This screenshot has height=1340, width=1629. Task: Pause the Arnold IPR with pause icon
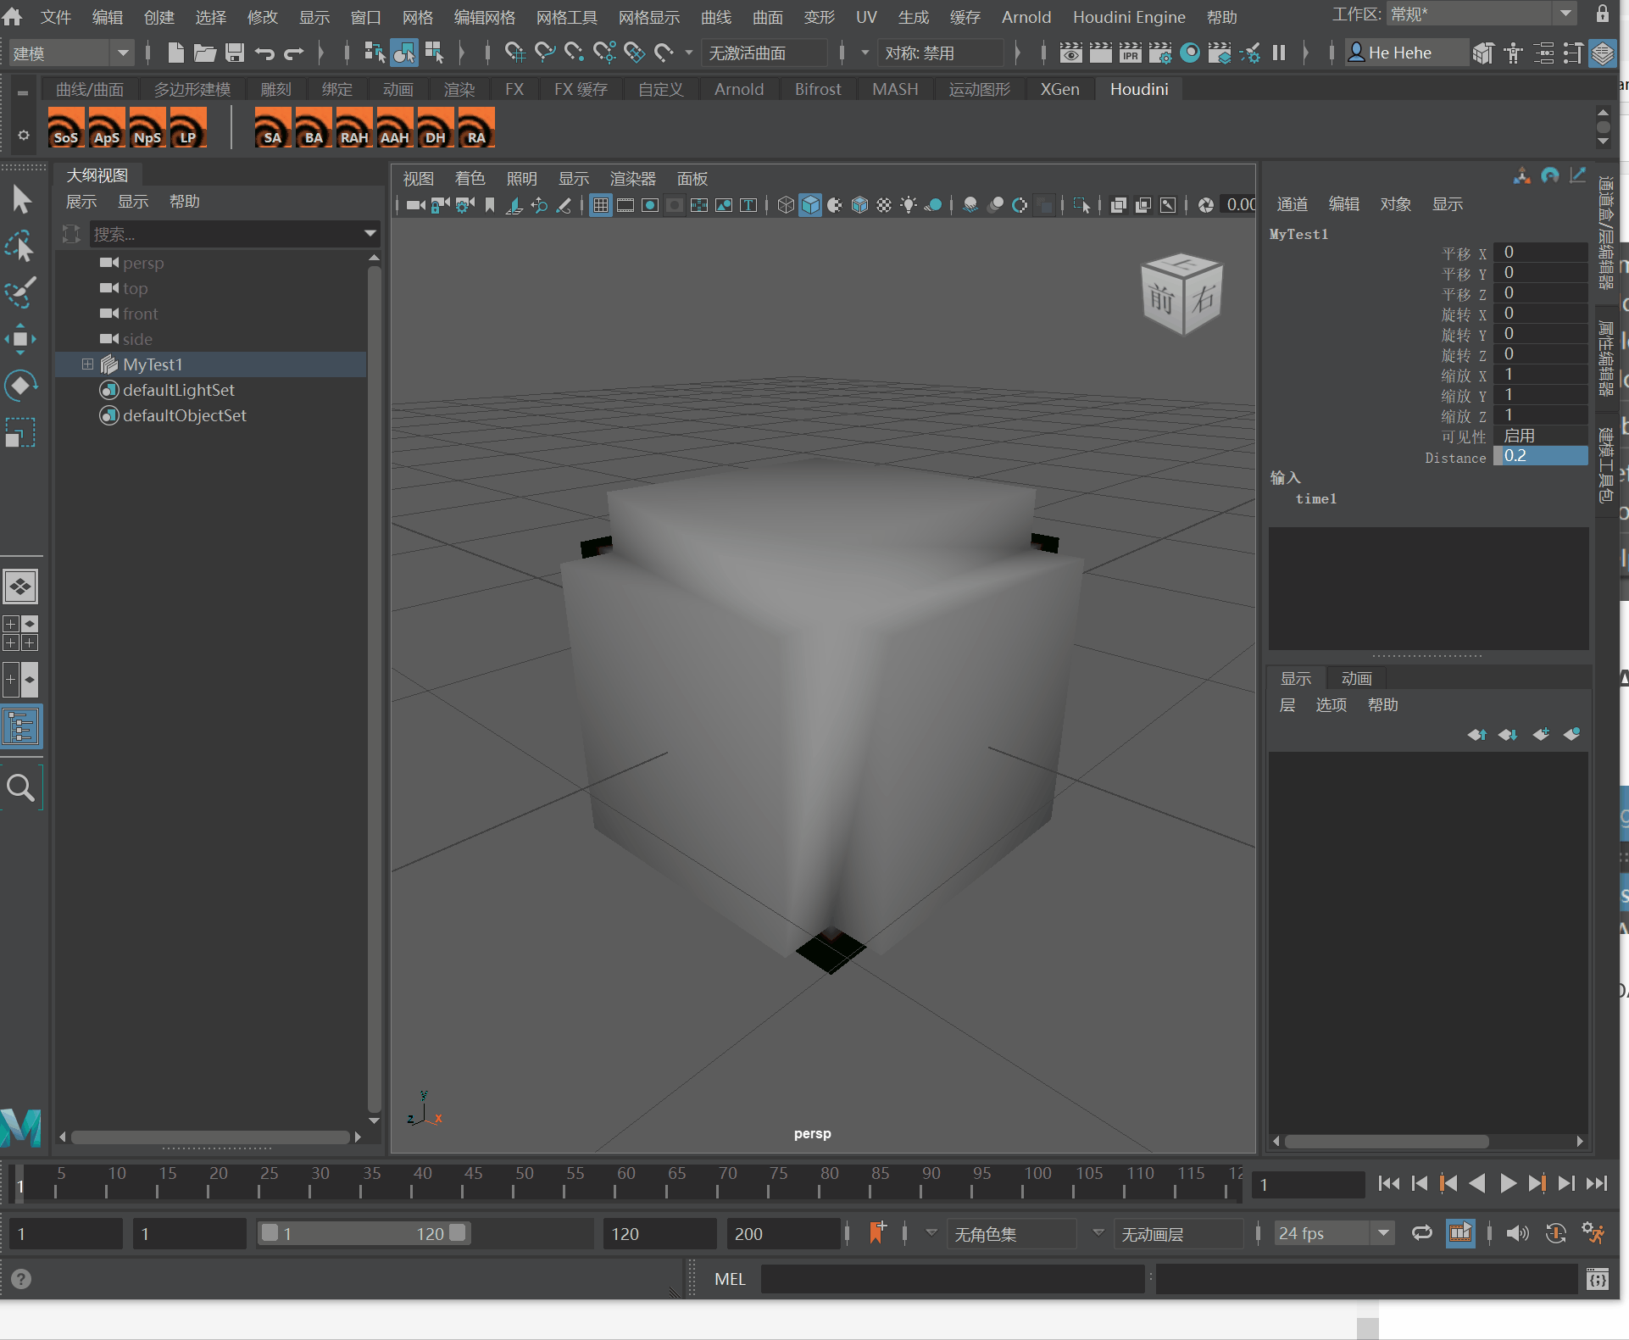(1279, 53)
